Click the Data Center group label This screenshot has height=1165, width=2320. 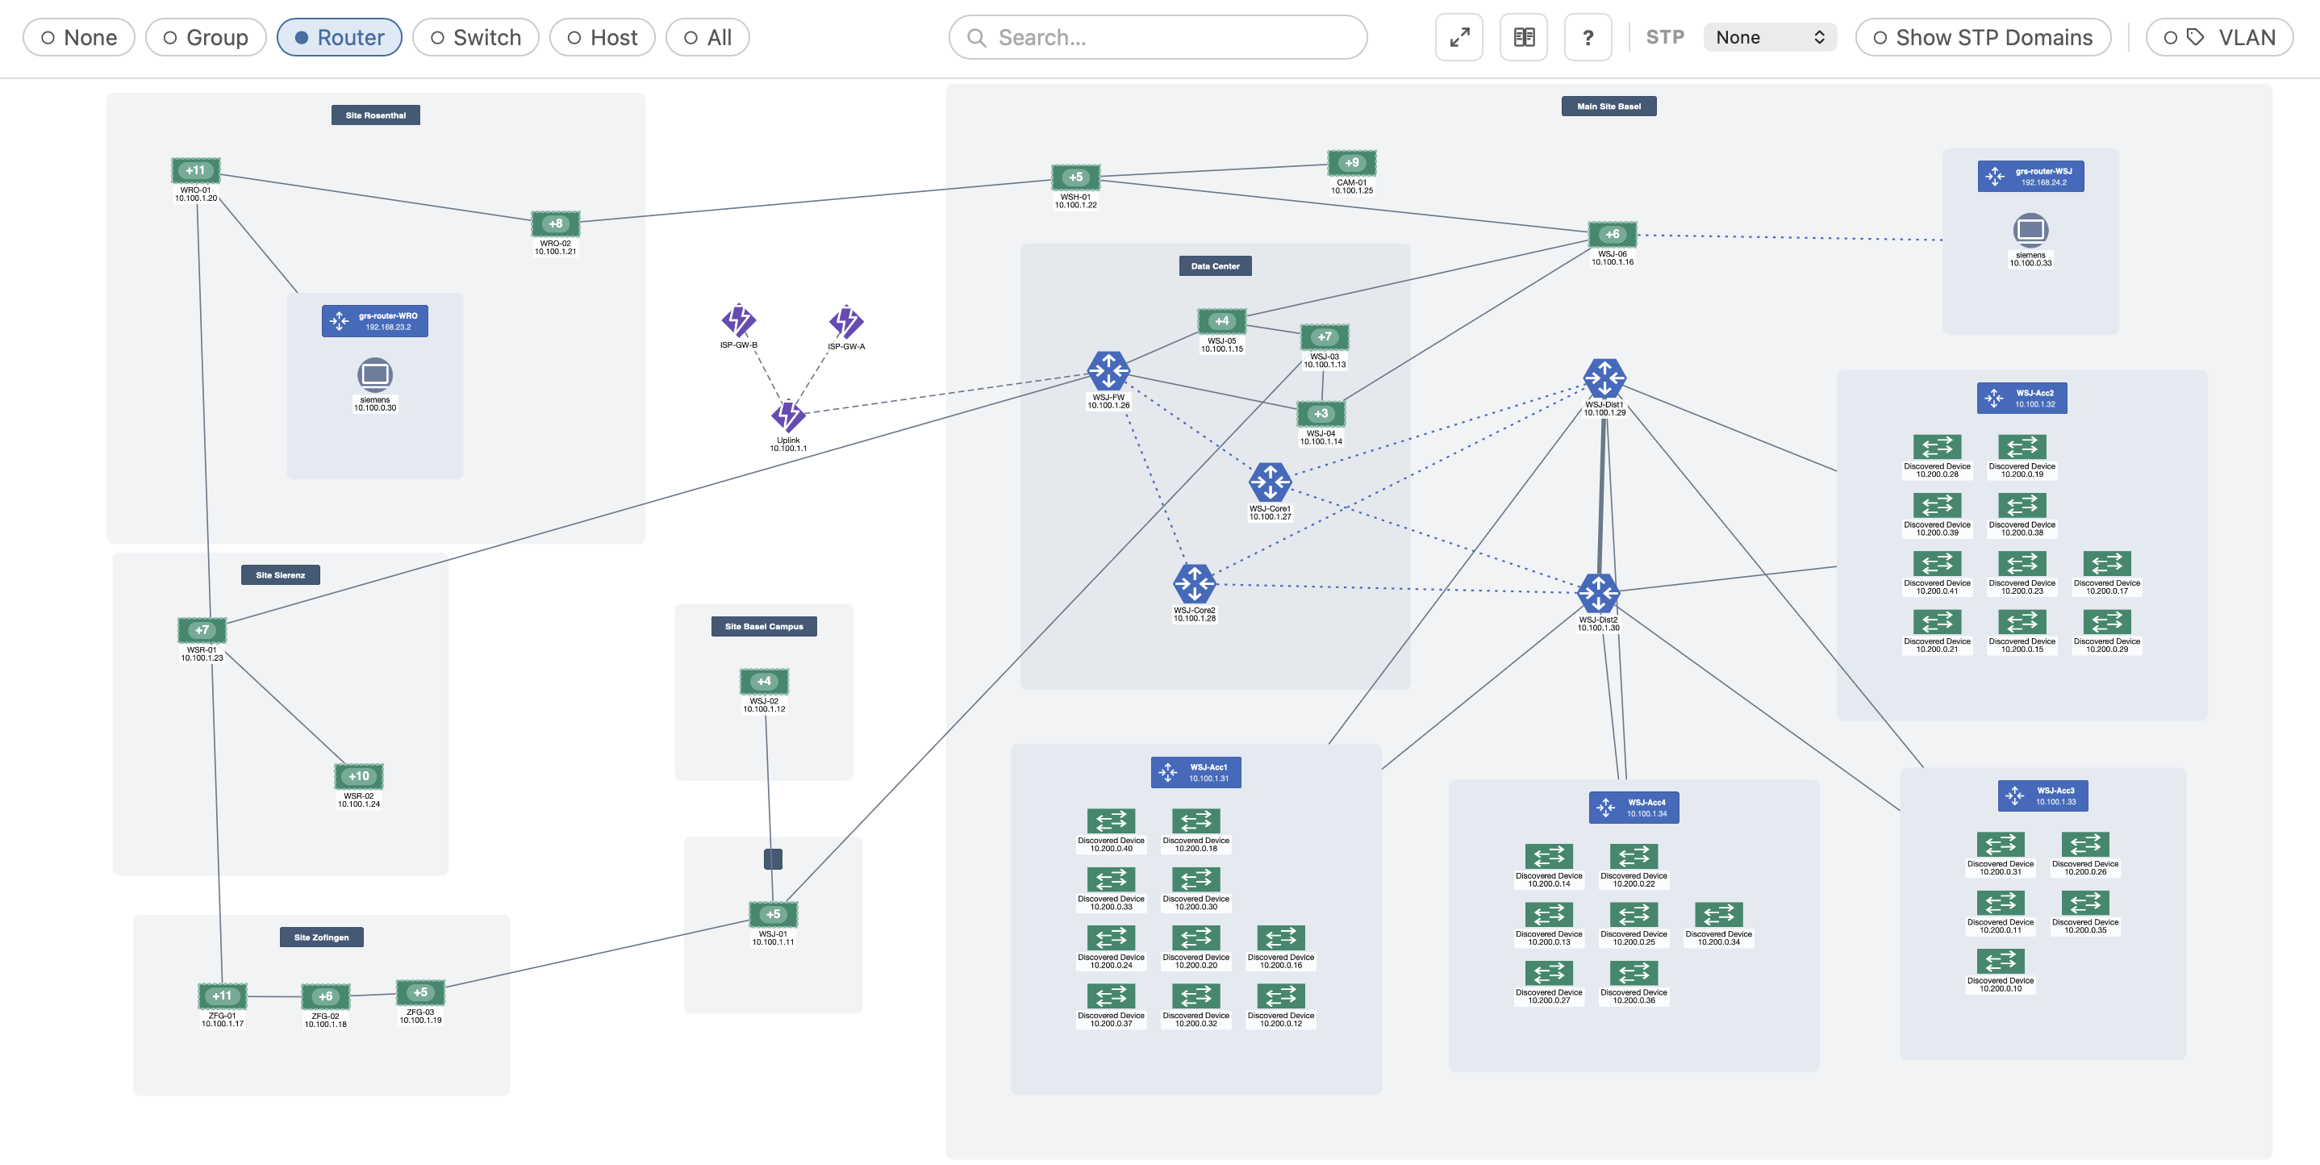coord(1215,265)
